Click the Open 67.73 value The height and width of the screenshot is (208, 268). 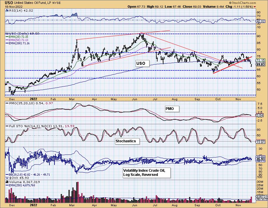click(136, 7)
